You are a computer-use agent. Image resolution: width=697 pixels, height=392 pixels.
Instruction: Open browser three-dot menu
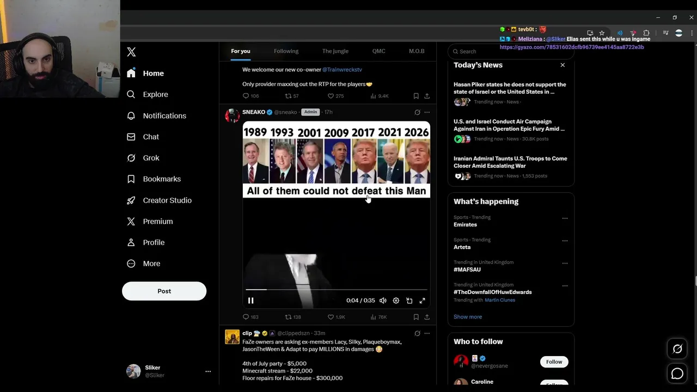pos(692,33)
